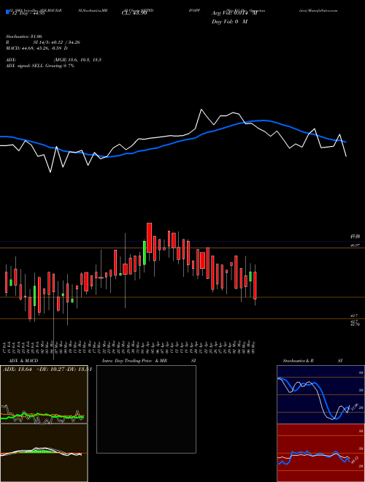
Task: Click the 'Stochastics & R' panel heading
Action: (x=299, y=361)
